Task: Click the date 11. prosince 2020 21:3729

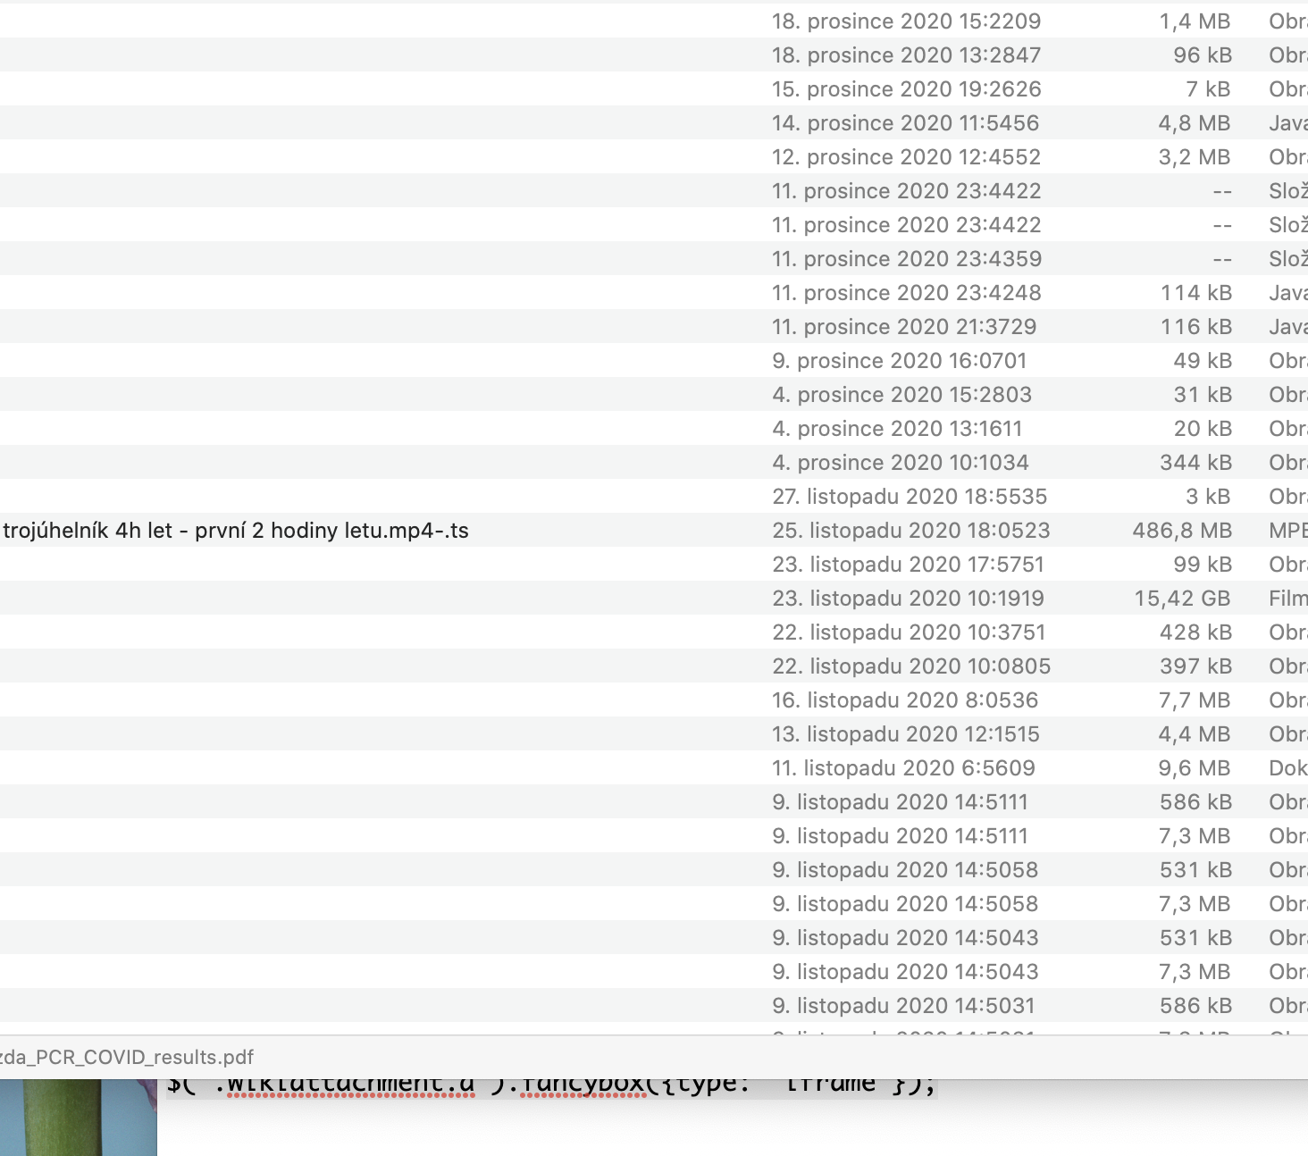Action: coord(904,327)
